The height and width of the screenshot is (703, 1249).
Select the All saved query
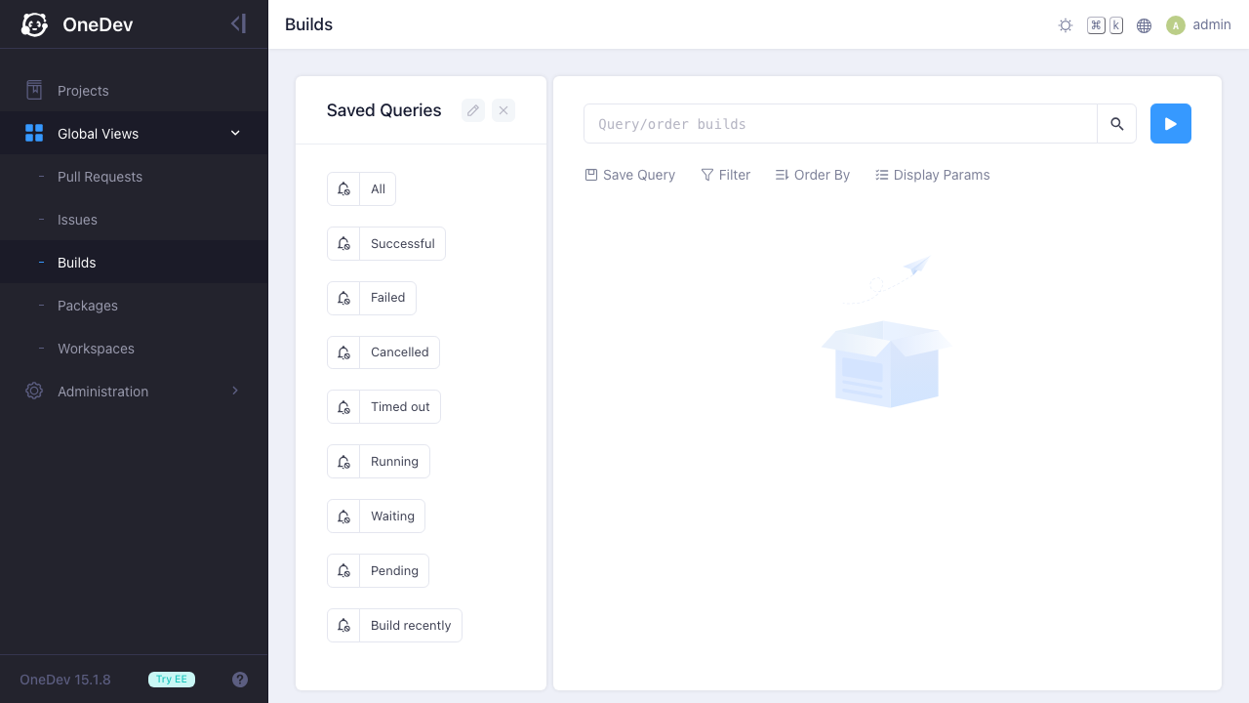(379, 189)
